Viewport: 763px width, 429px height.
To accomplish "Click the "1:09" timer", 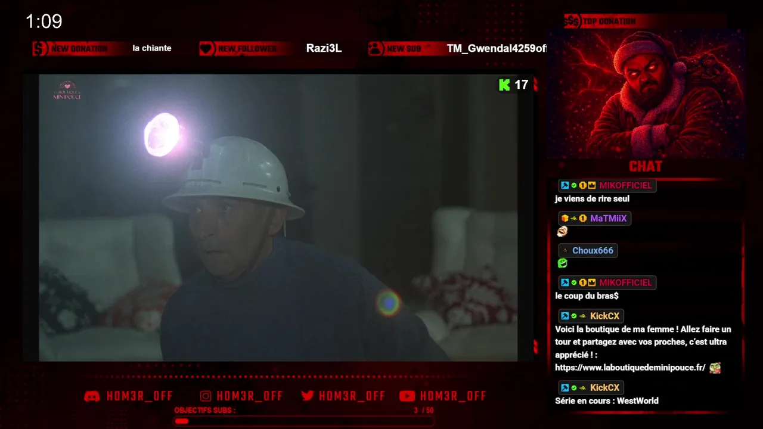I will pyautogui.click(x=44, y=21).
